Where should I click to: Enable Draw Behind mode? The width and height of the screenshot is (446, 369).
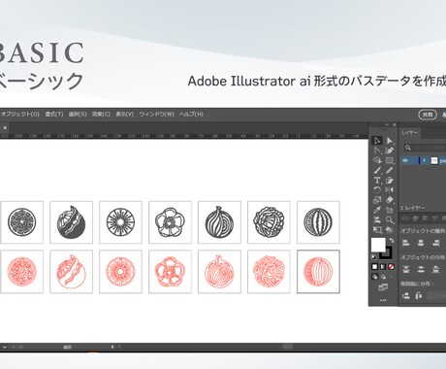click(x=383, y=277)
